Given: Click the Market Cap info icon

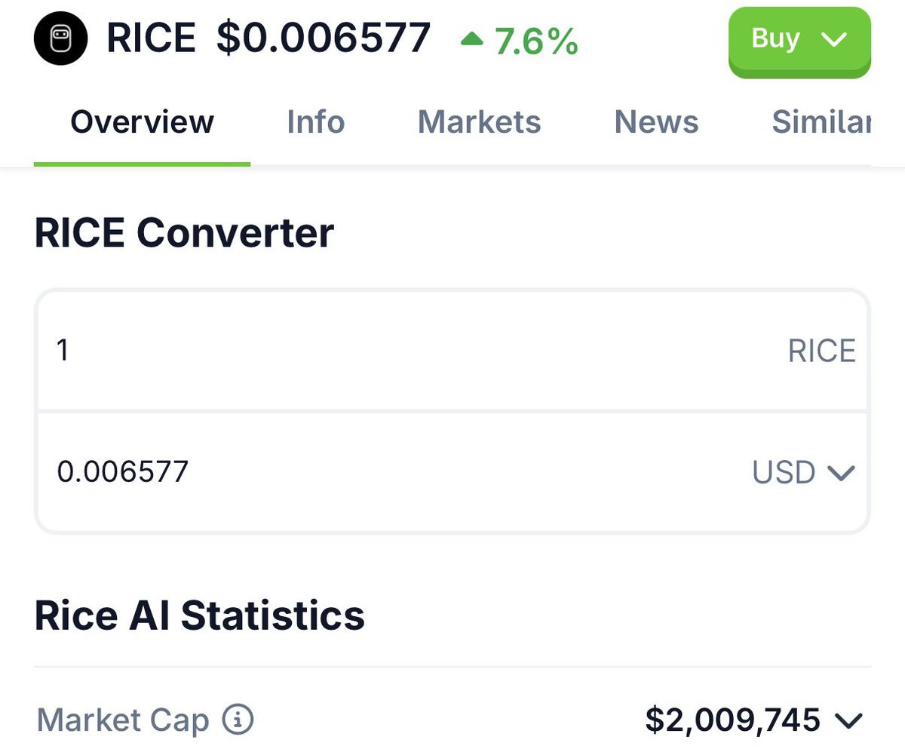Looking at the screenshot, I should point(238,720).
